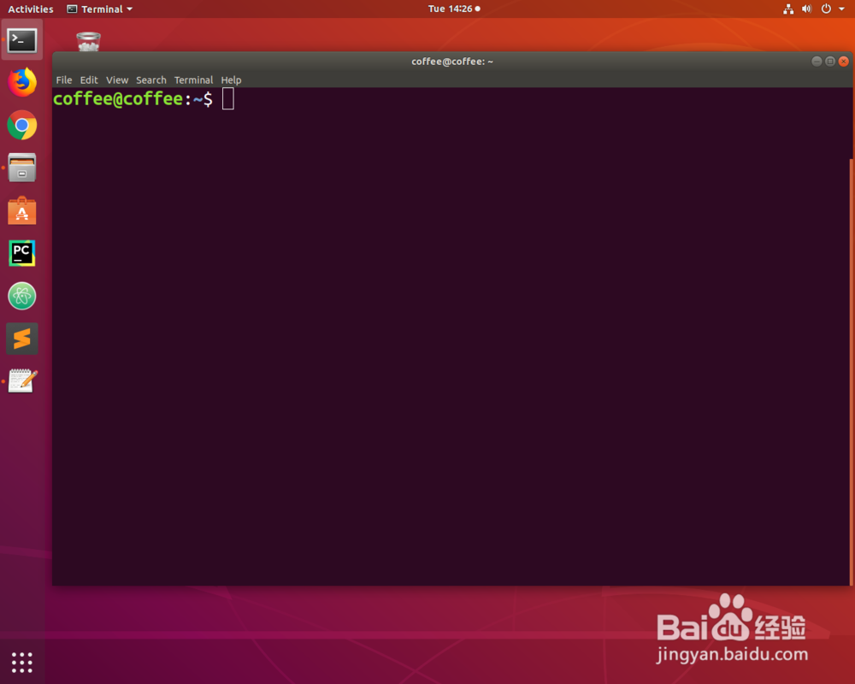The image size is (855, 684).
Task: Click the terminal title bar coffee@coffee: ~
Action: (452, 61)
